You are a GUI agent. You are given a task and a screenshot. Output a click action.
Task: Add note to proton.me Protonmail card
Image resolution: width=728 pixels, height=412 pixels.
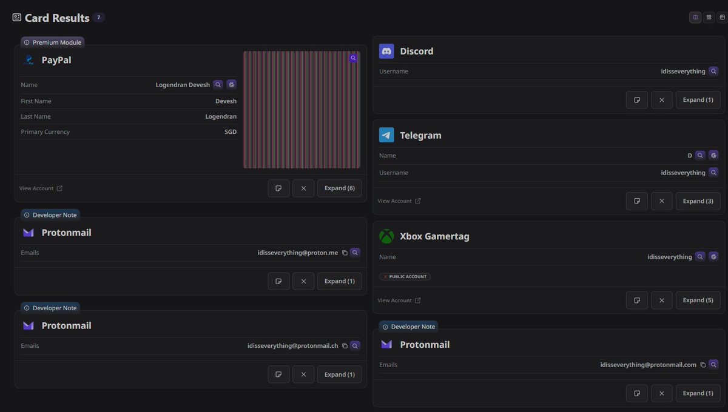pos(278,281)
